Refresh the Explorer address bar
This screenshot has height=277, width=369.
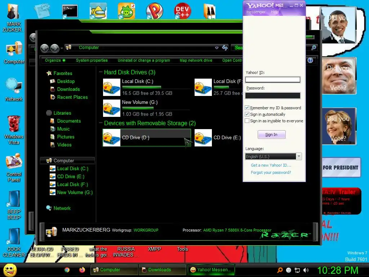tap(225, 48)
